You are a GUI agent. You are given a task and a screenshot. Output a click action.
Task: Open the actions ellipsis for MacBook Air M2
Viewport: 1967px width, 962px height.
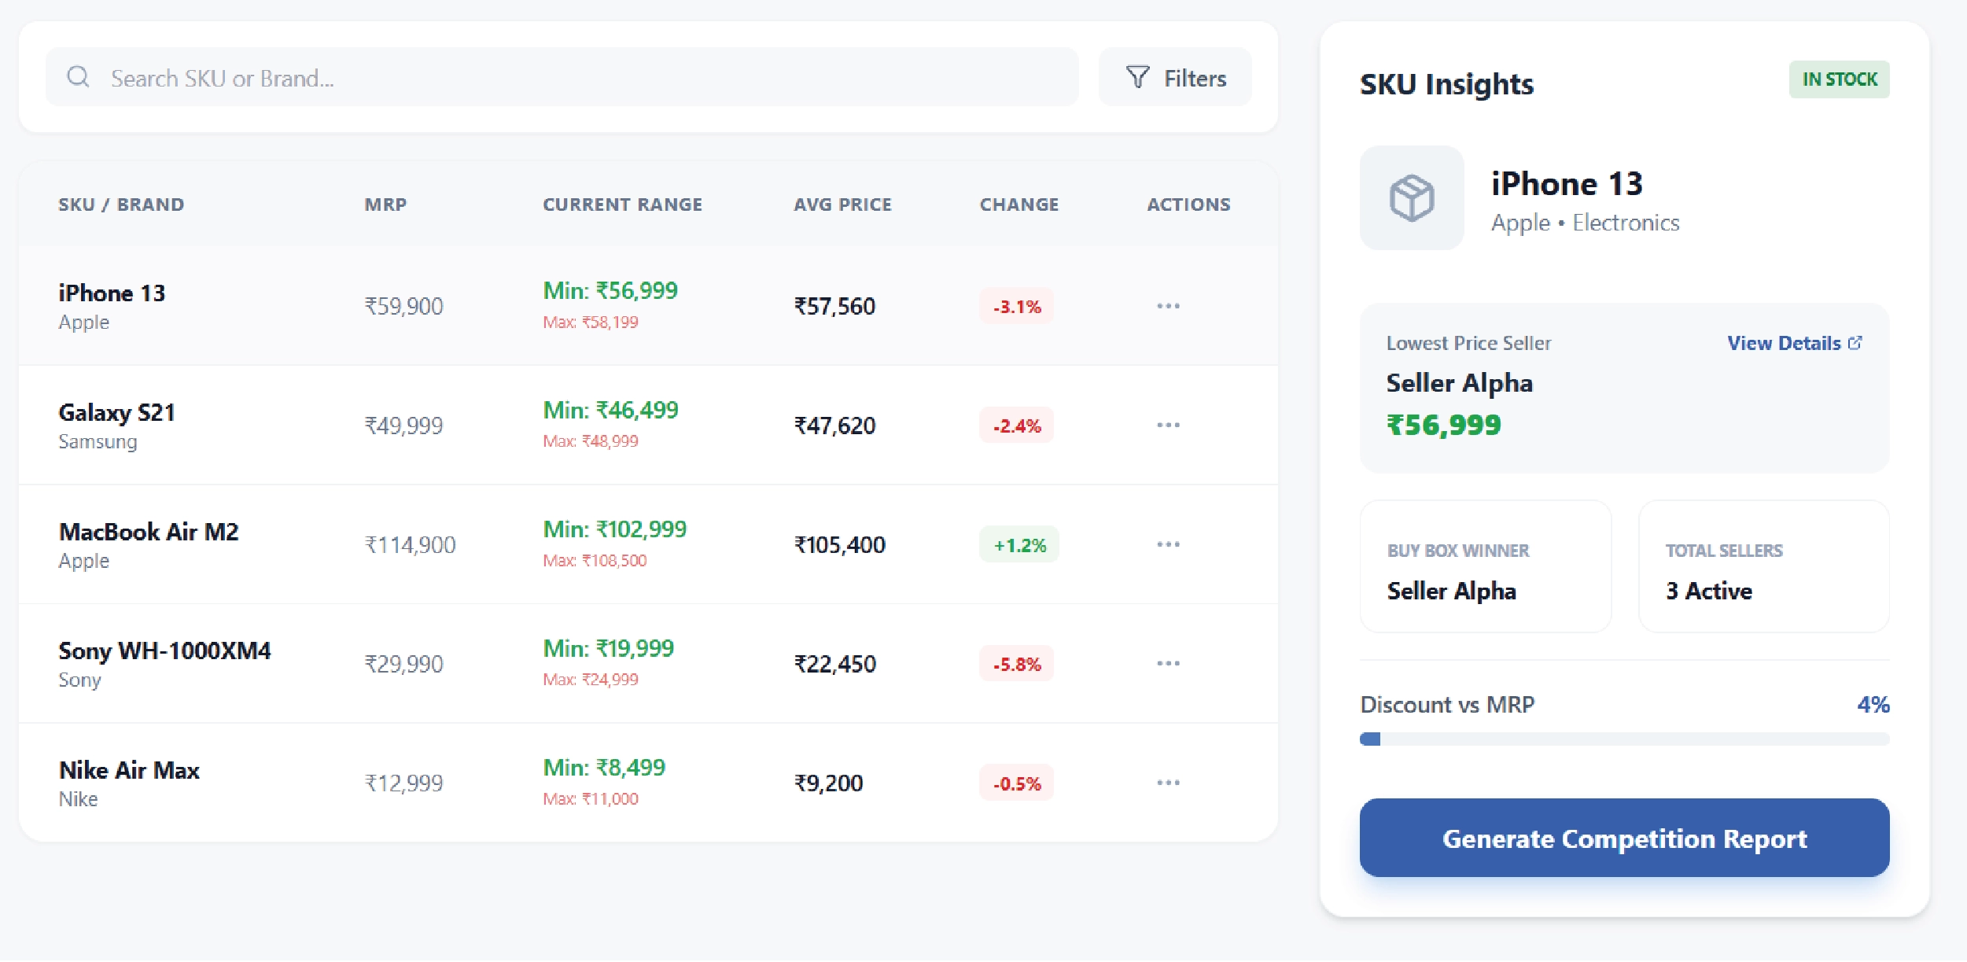tap(1170, 544)
